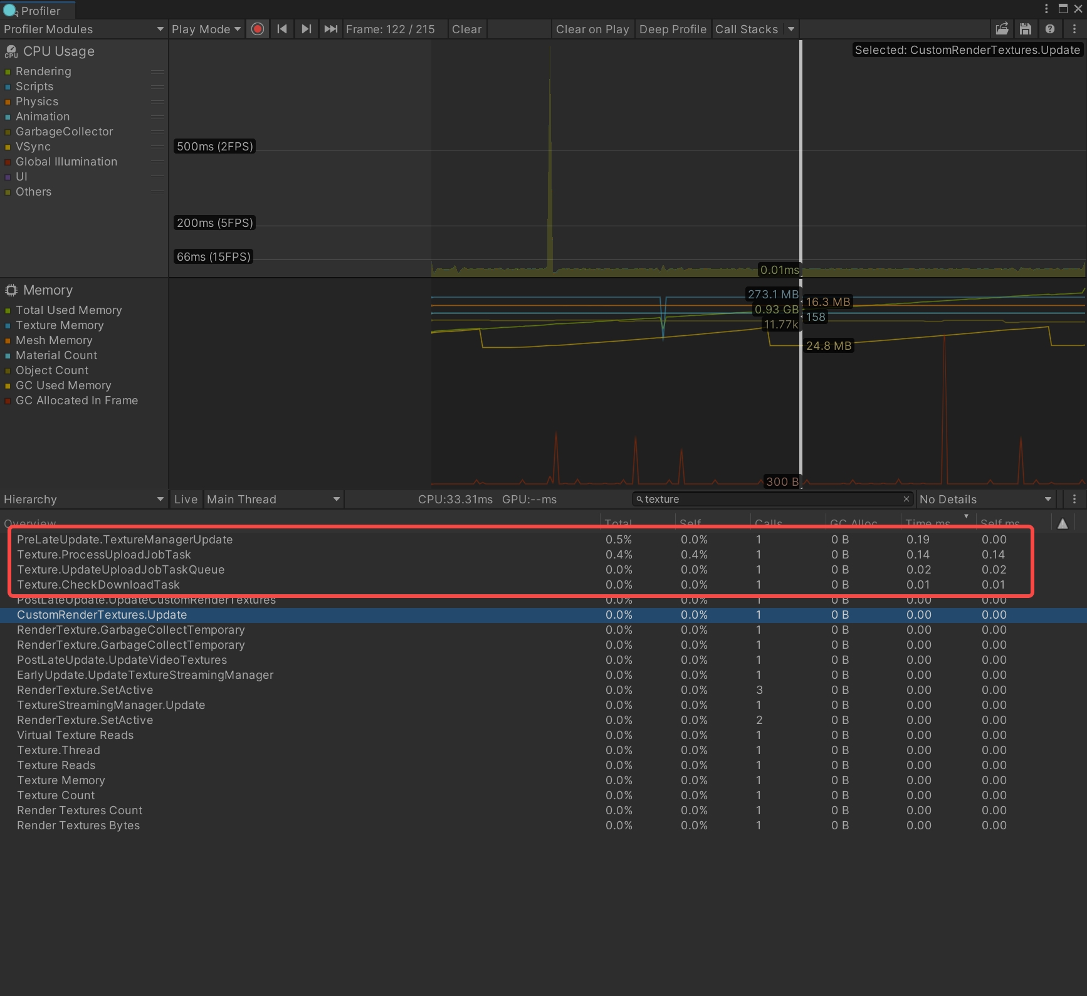Jump to the previous frame
The image size is (1087, 996).
[x=282, y=29]
